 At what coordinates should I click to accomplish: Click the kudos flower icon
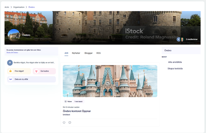[36, 71]
